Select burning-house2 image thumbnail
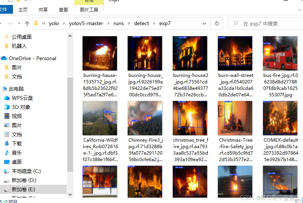Image resolution: width=303 pixels, height=203 pixels. click(x=190, y=53)
